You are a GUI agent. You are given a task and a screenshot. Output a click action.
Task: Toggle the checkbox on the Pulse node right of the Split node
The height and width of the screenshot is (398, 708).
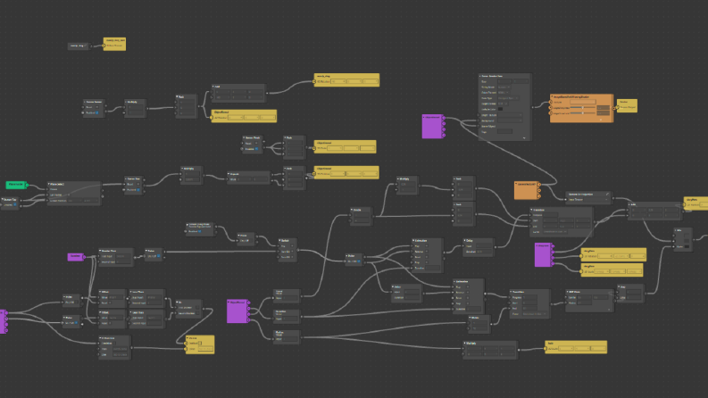(x=360, y=261)
